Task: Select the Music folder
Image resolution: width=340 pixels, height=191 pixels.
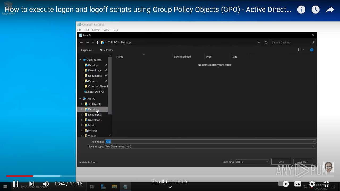Action: pyautogui.click(x=91, y=125)
